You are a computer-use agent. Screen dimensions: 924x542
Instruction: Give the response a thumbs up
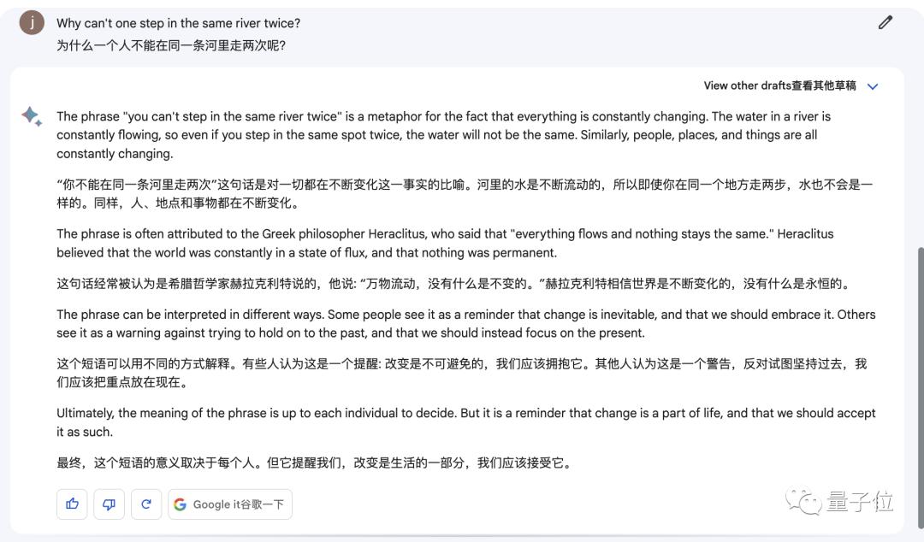tap(72, 504)
